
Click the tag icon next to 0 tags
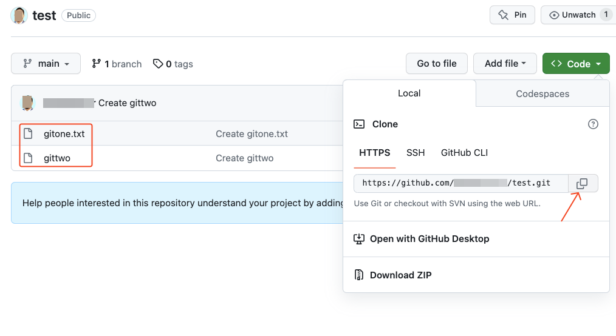click(x=158, y=64)
